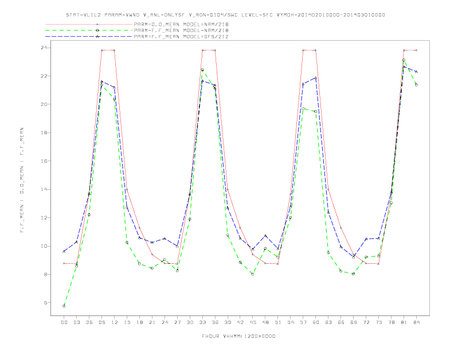This screenshot has width=454, height=351.
Task: Click x-axis forecast hour label 63
Action: click(328, 322)
